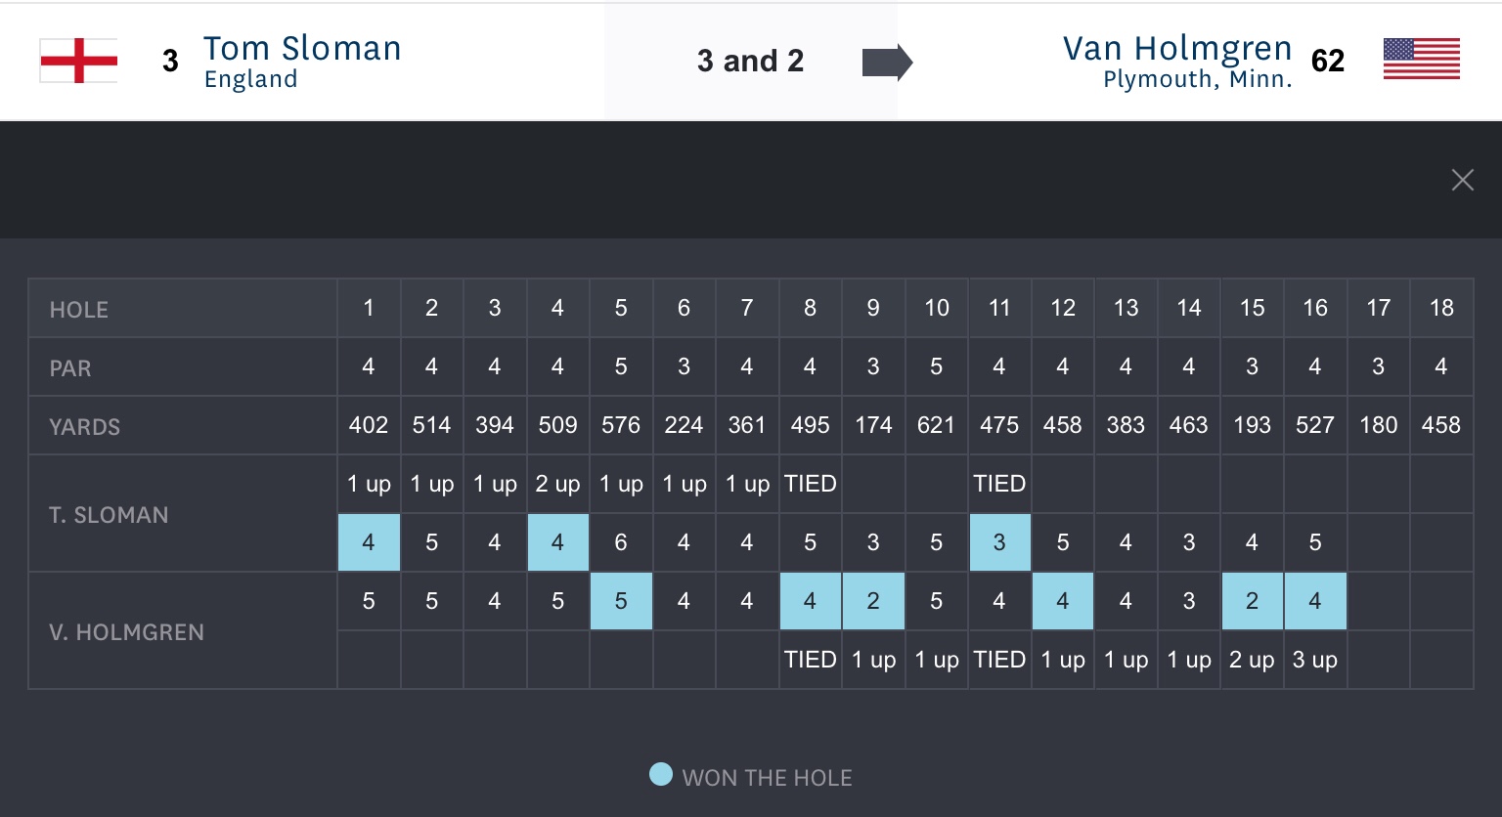Click the 3 up status under hole 16

point(1314,660)
